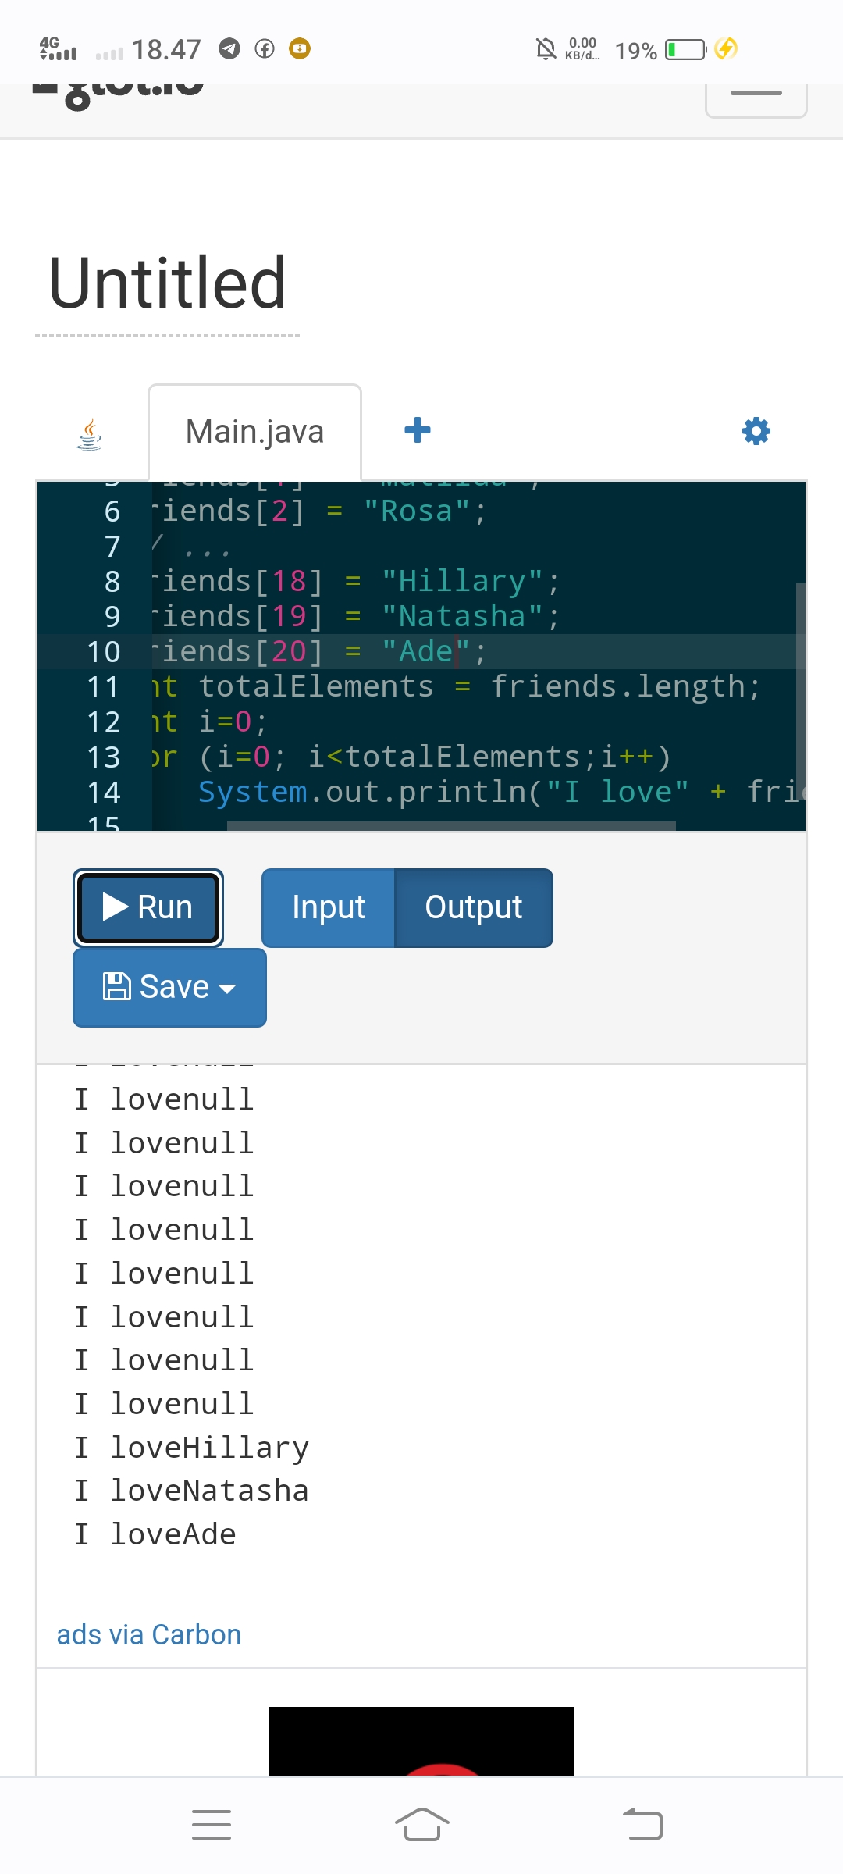Edit the Untitled snippet title

[x=167, y=283]
